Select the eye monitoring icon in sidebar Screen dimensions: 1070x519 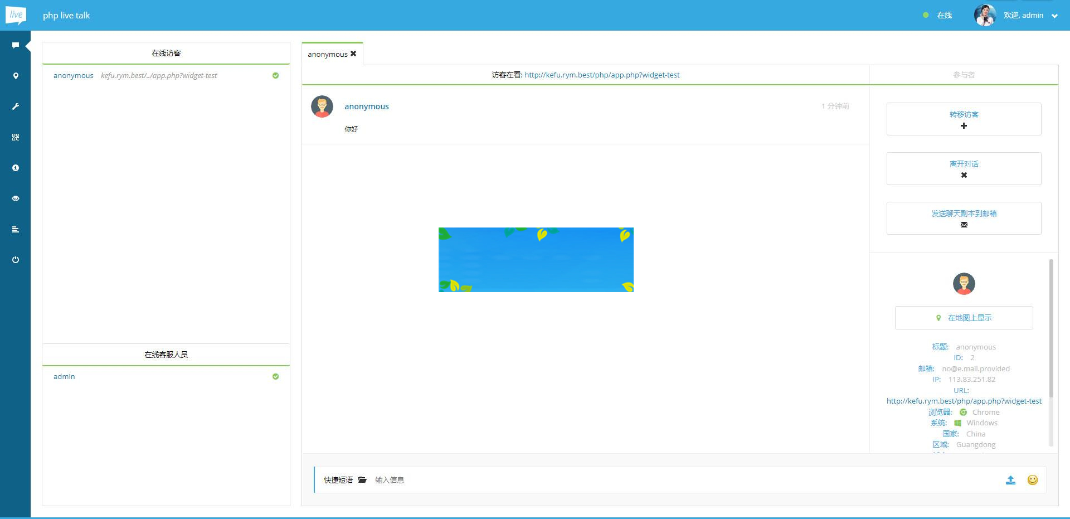(x=16, y=198)
